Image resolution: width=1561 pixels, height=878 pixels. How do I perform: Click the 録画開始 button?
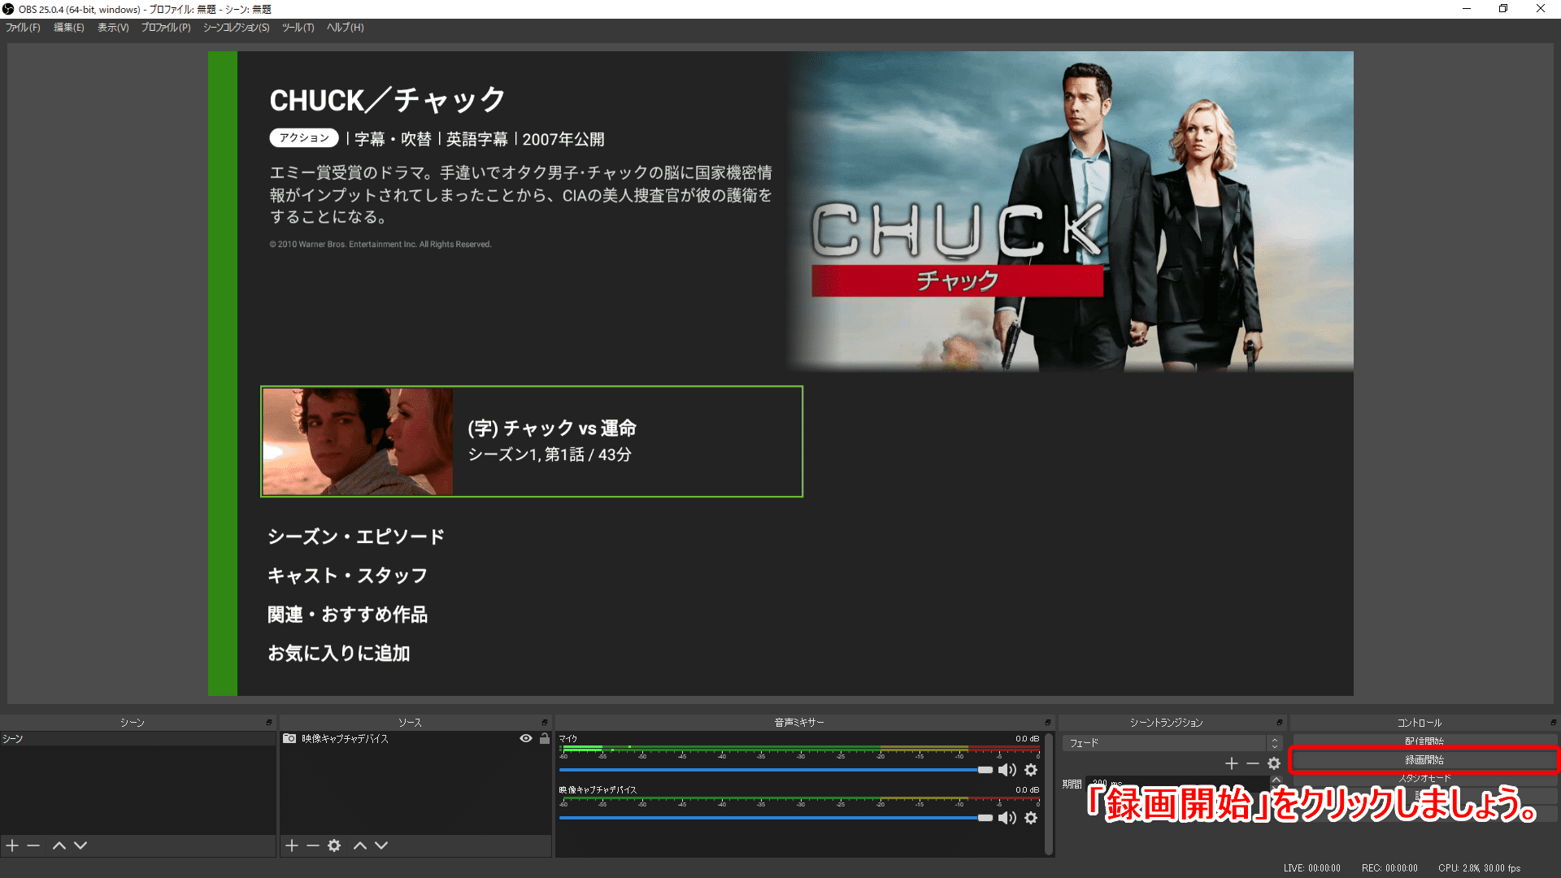point(1424,760)
